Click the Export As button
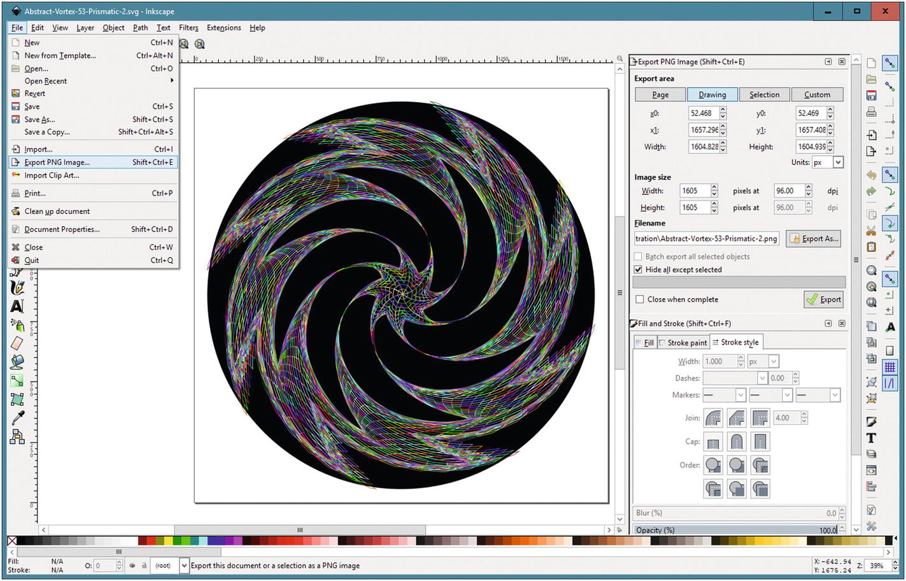Viewport: 906px width, 581px height. coord(814,239)
